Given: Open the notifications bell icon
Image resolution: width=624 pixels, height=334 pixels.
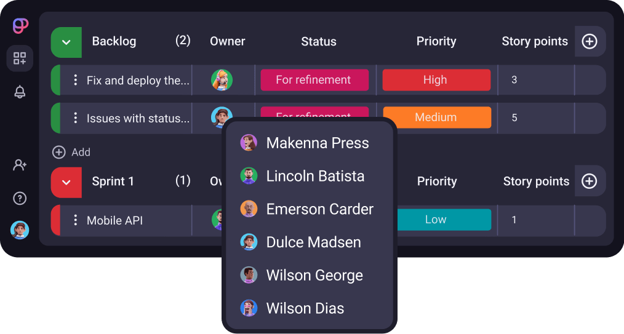Looking at the screenshot, I should click(x=20, y=92).
